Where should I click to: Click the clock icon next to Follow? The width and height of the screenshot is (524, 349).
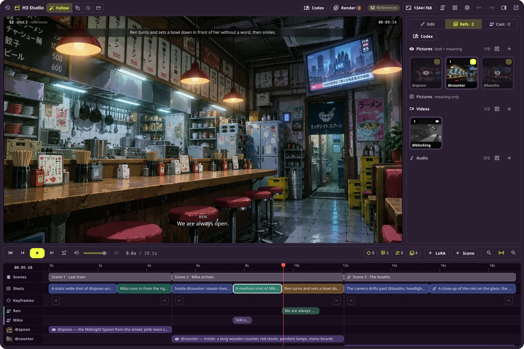(x=88, y=8)
